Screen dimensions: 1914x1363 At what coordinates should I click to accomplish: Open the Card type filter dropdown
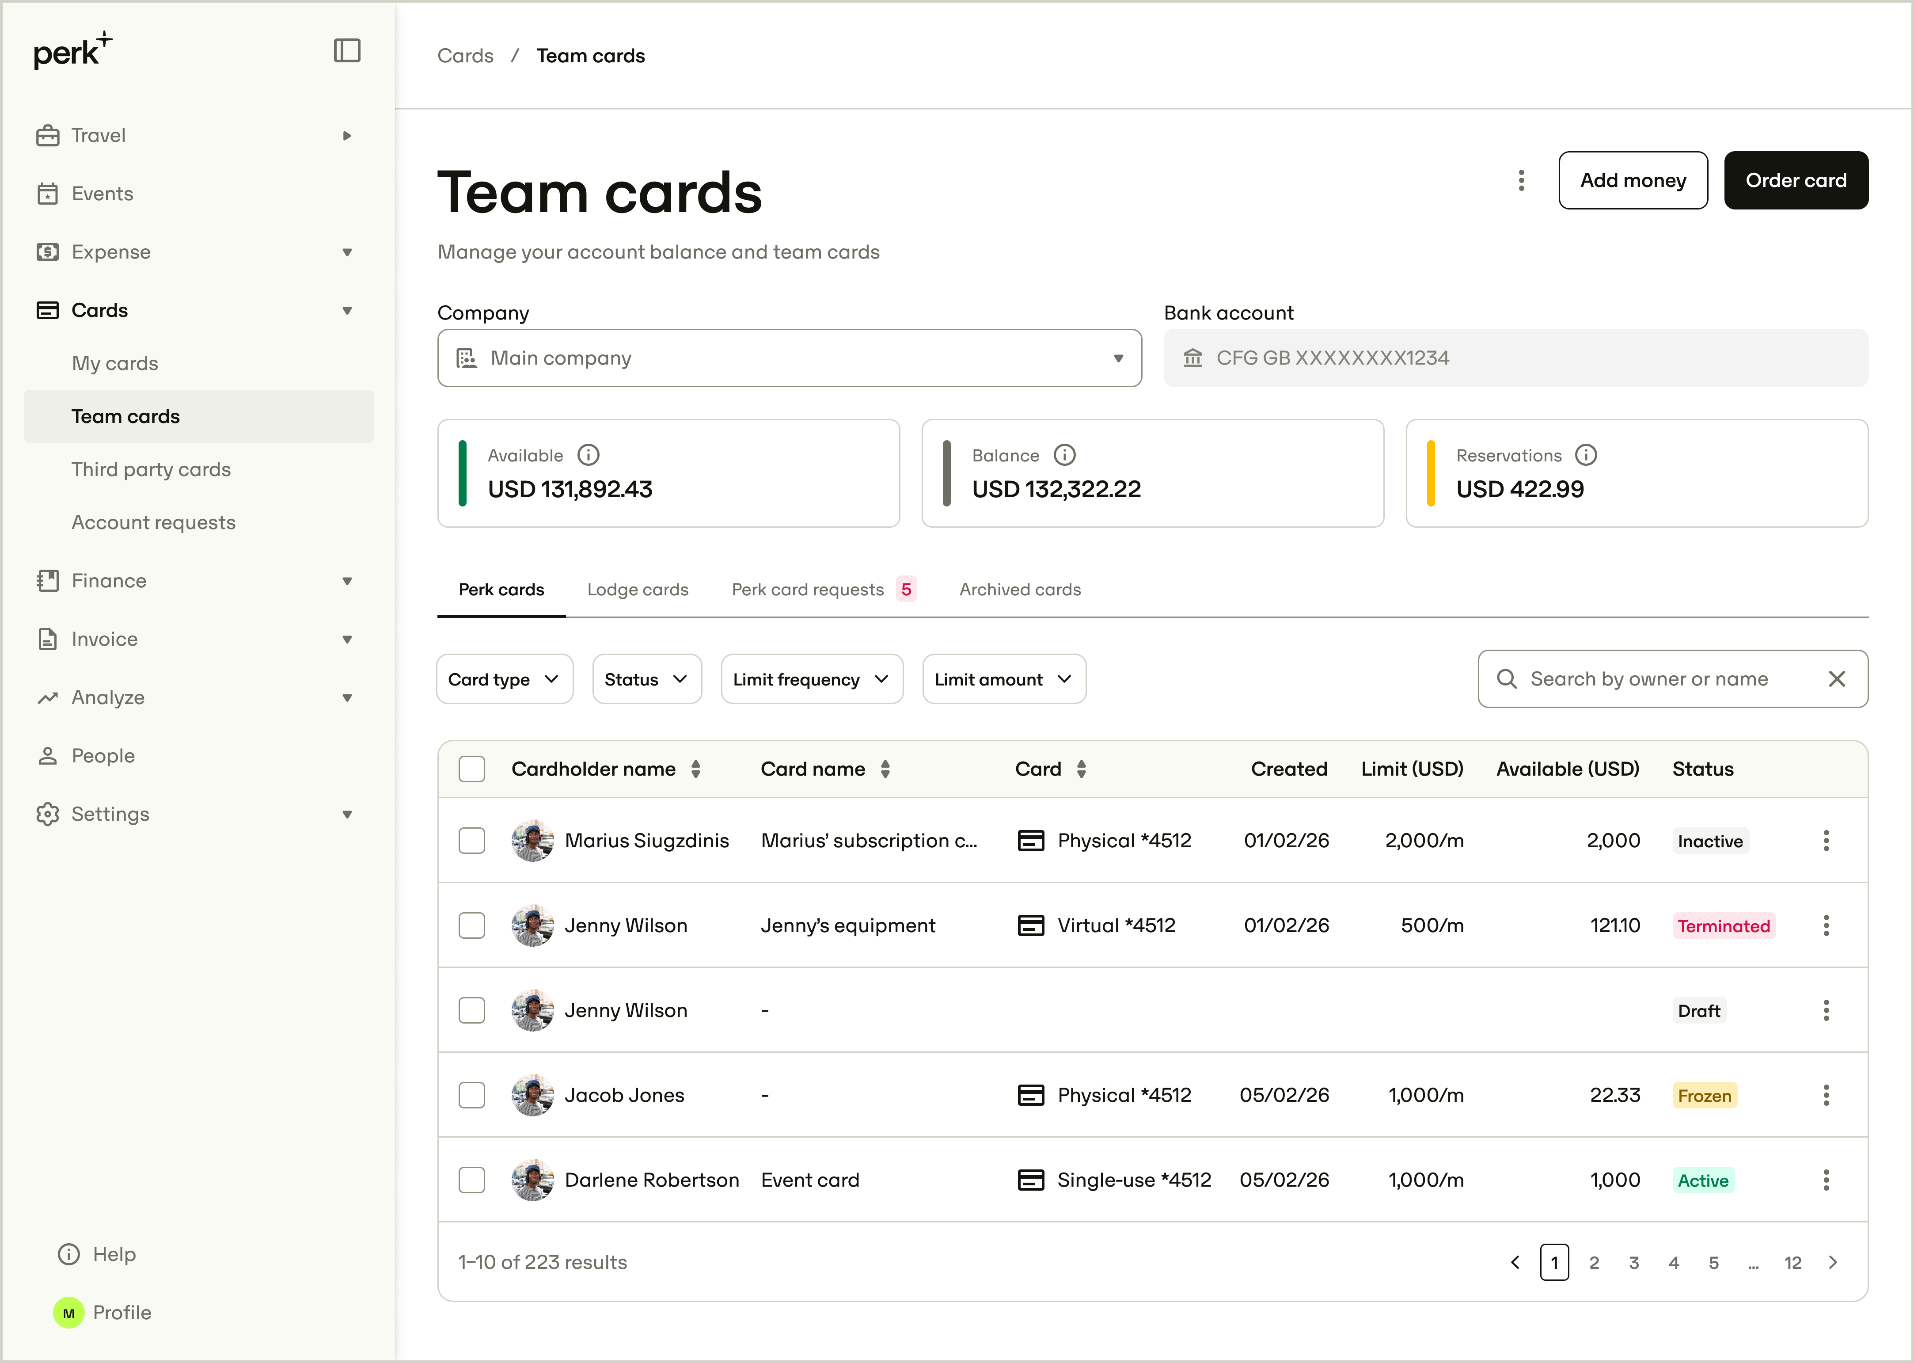coord(504,679)
